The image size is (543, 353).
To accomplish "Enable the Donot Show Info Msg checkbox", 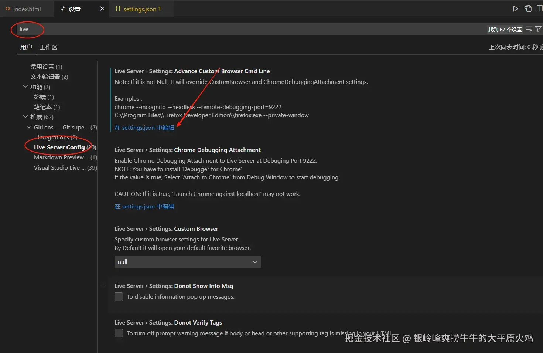I will [x=119, y=297].
